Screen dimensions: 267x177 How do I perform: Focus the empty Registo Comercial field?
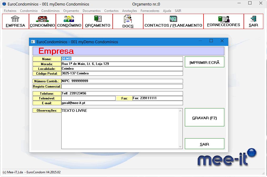[122, 87]
